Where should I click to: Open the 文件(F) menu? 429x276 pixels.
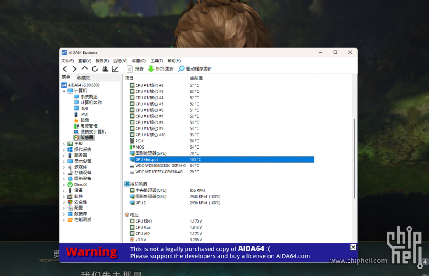pyautogui.click(x=67, y=60)
